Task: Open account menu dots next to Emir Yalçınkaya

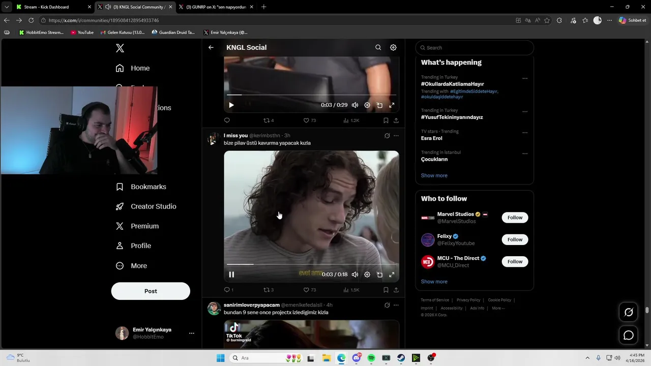Action: pos(192,333)
